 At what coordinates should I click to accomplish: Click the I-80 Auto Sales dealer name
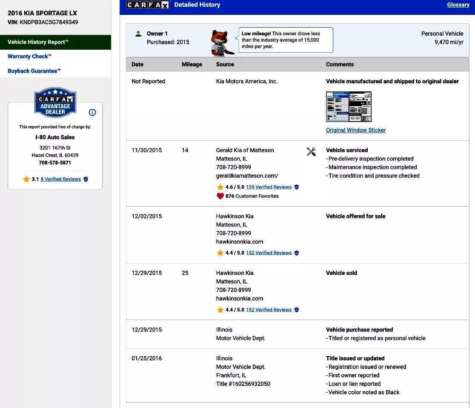tap(55, 137)
